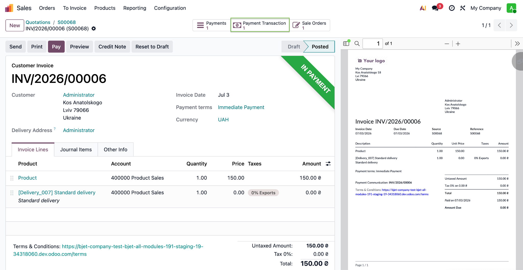
Task: Open the activities clock icon
Action: click(x=452, y=8)
